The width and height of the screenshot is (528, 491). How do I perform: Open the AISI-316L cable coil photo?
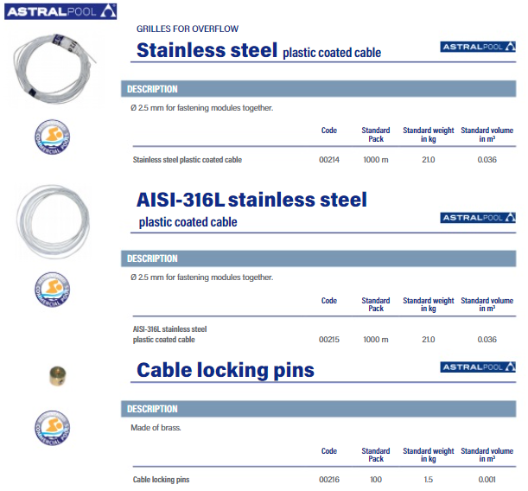coord(54,221)
